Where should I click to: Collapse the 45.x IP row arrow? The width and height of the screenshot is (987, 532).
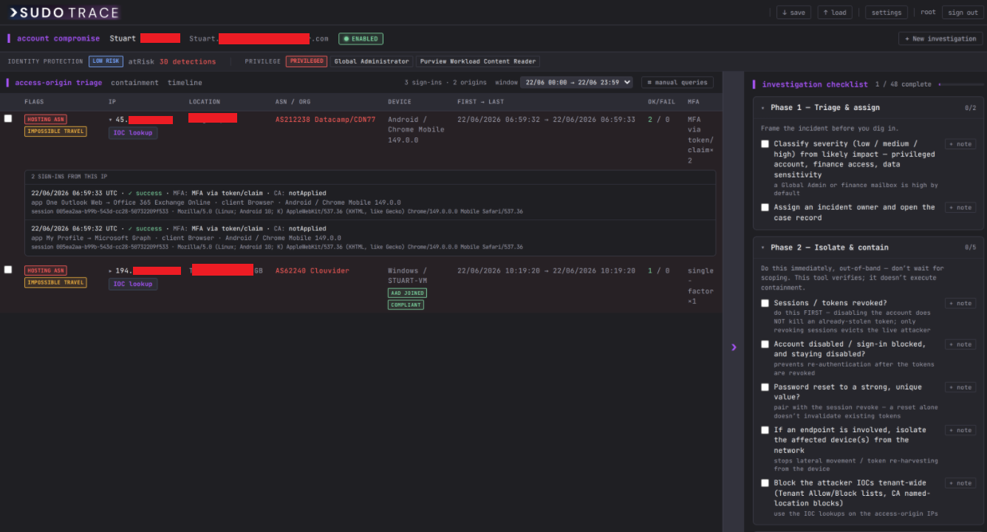[111, 120]
